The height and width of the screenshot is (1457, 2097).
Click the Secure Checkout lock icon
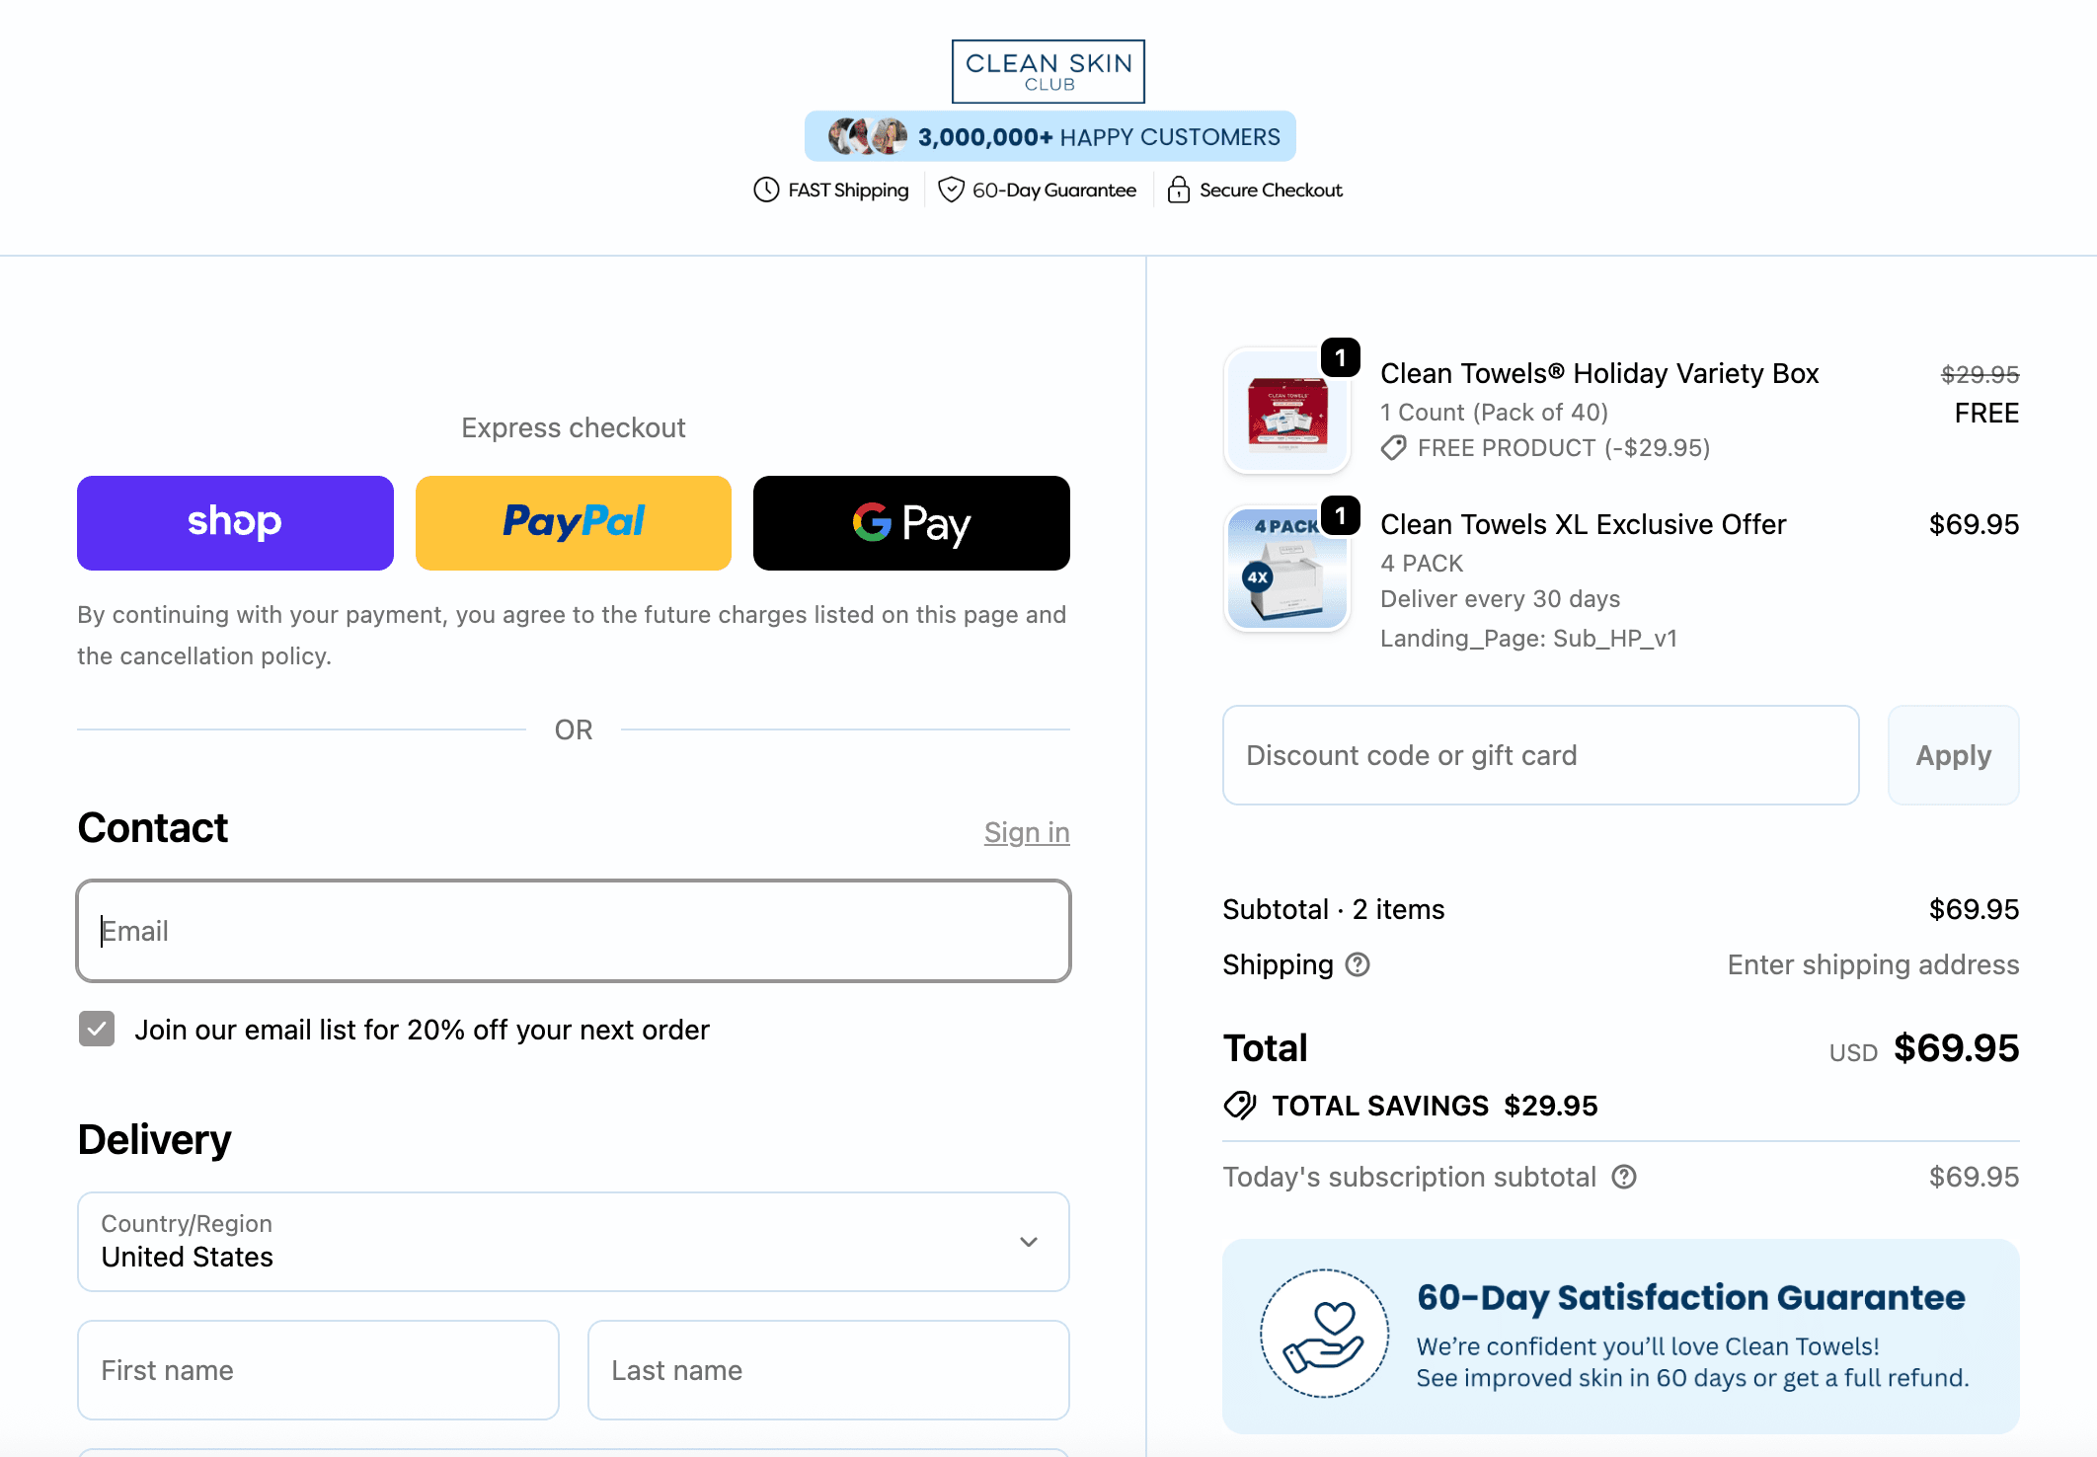point(1178,190)
